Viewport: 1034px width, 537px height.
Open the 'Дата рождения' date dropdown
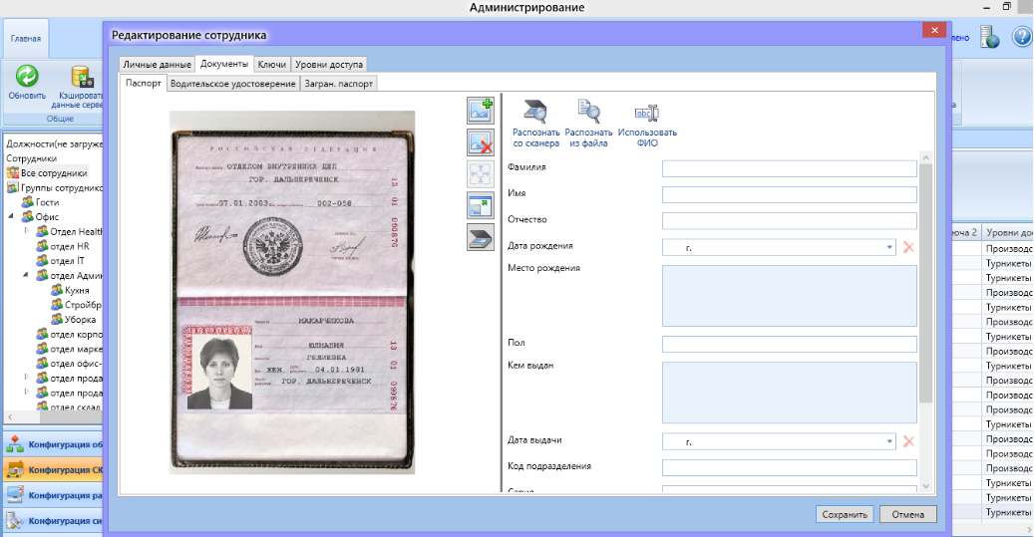tap(888, 247)
